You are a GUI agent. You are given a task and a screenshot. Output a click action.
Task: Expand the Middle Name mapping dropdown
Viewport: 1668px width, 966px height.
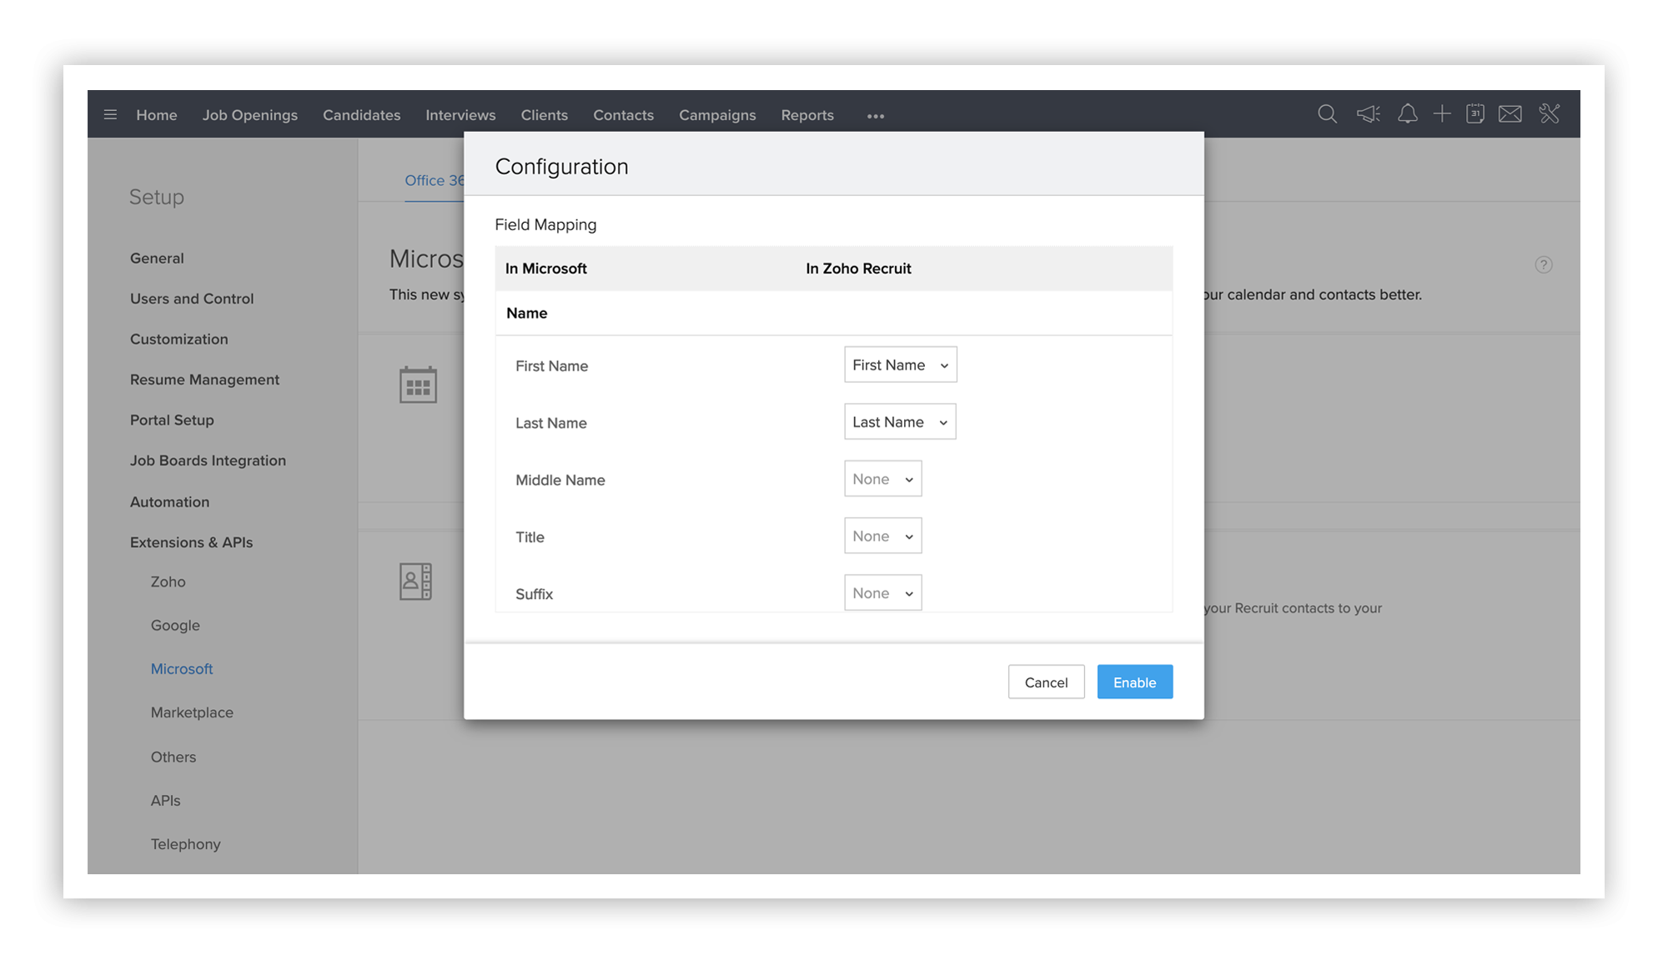click(x=882, y=480)
